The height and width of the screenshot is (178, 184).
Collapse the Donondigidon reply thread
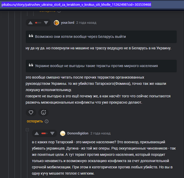coord(27,130)
